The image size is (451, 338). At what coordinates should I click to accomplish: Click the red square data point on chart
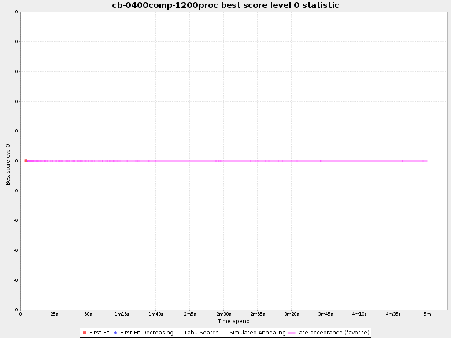coord(26,161)
